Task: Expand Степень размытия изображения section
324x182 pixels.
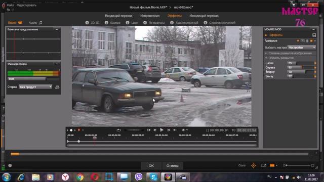Action: (x=290, y=53)
